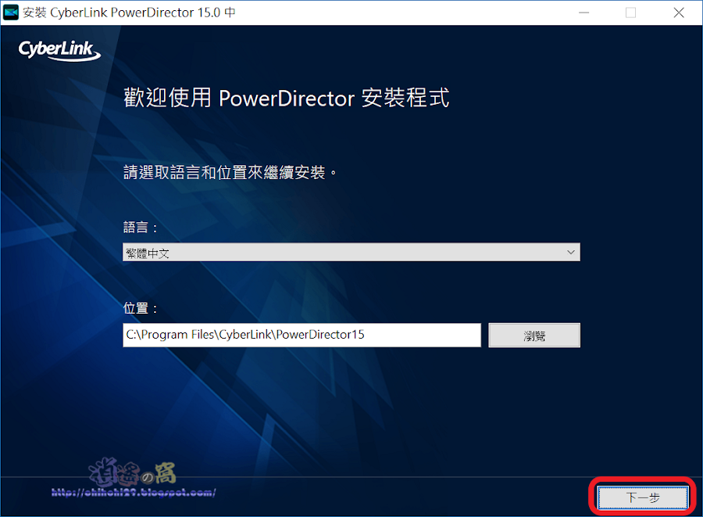Screen dimensions: 703x517
Task: Close the installer window
Action: [679, 13]
